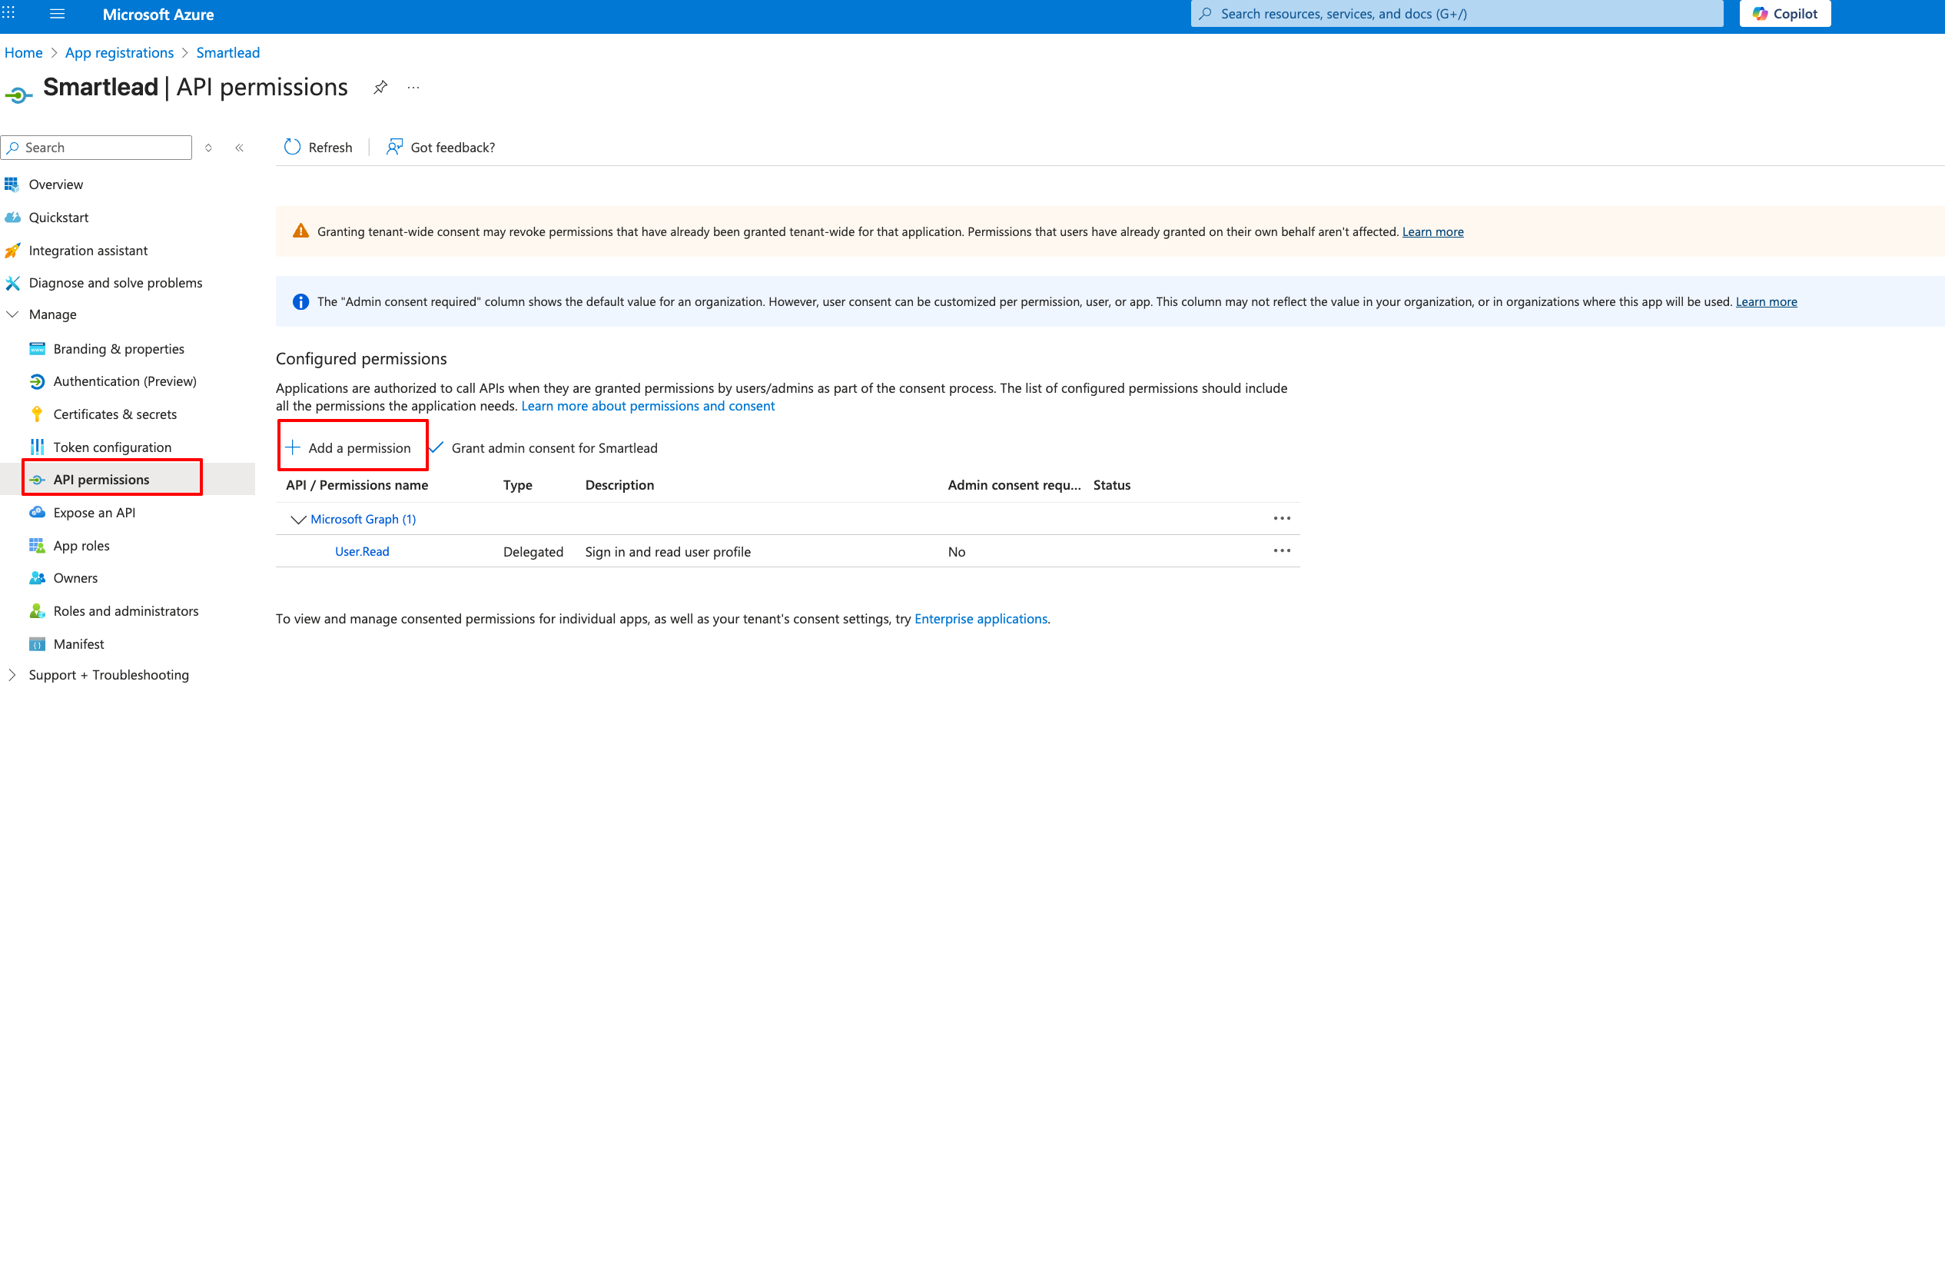Click the Smartlead app logo icon
This screenshot has width=1945, height=1273.
point(18,95)
